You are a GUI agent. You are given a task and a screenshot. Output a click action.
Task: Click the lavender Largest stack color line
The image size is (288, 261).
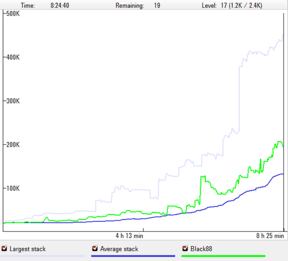pos(43,256)
